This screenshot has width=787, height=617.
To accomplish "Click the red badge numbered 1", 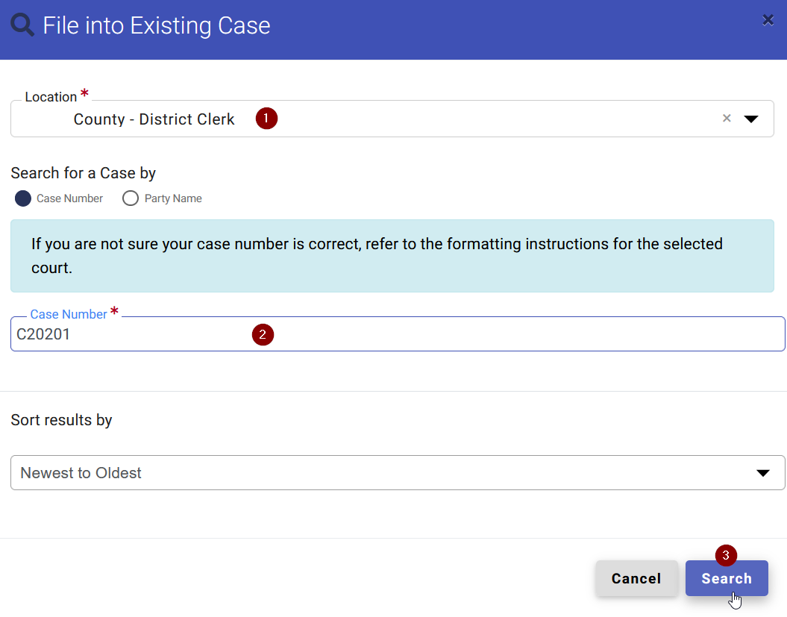I will click(266, 118).
